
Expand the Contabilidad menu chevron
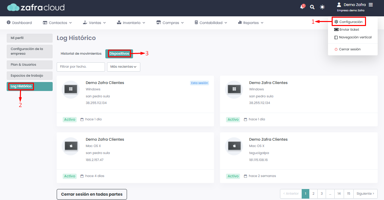226,23
